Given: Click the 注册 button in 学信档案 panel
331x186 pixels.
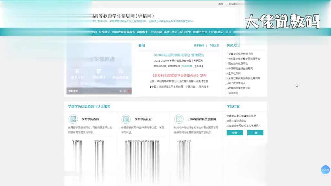Looking at the screenshot, I should pyautogui.click(x=255, y=132).
